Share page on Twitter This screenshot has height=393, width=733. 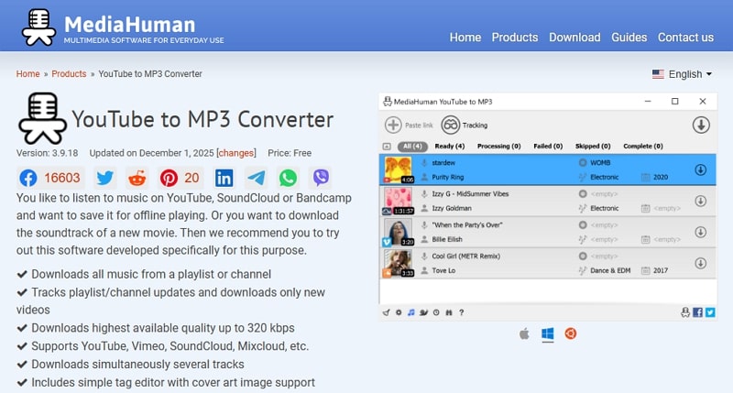click(x=104, y=178)
